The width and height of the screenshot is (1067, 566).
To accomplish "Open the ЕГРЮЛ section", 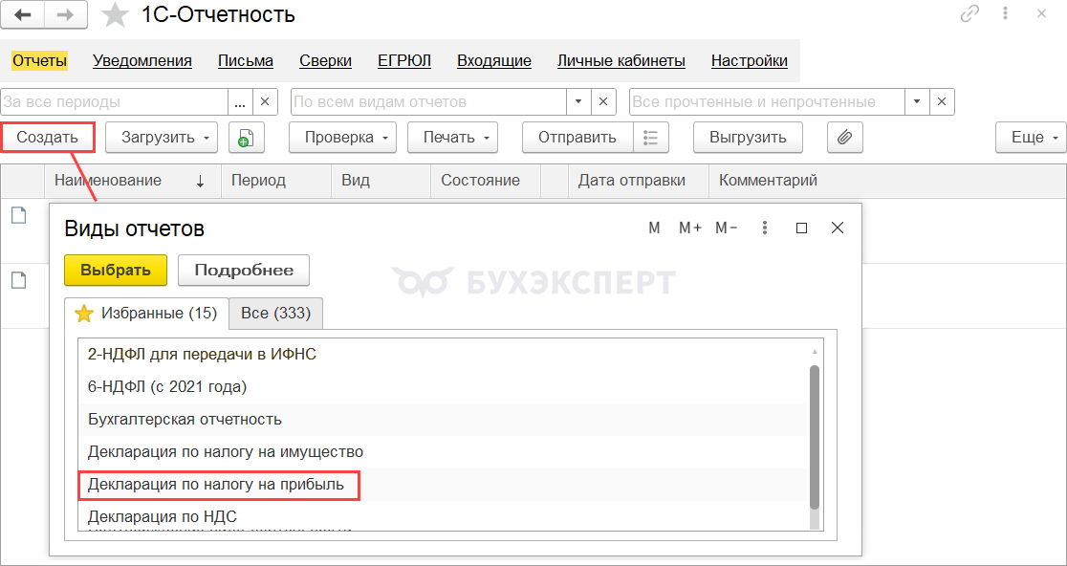I will click(x=404, y=60).
